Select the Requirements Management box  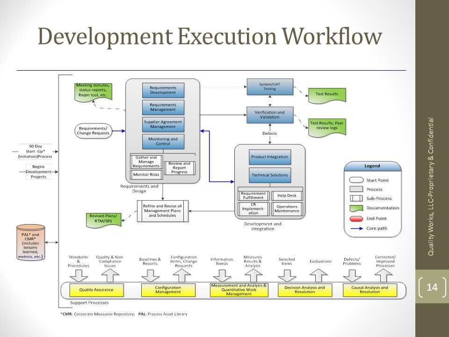[x=163, y=107]
